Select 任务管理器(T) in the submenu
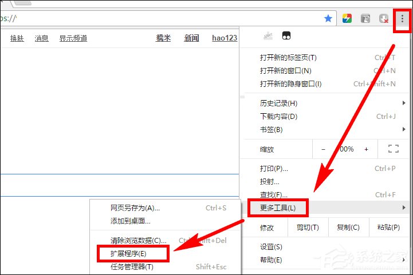 pos(132,266)
